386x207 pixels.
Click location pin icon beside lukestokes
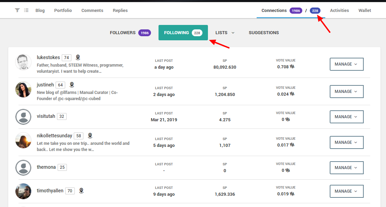(x=78, y=57)
